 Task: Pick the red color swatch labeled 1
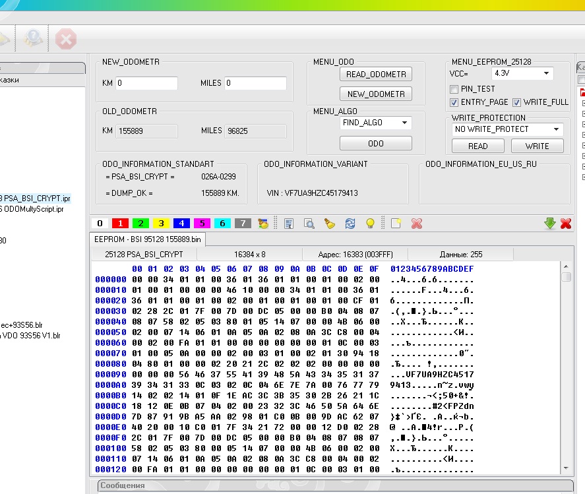pyautogui.click(x=120, y=224)
